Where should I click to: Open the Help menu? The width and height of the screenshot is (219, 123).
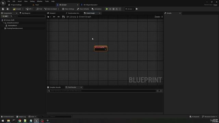click(53, 1)
